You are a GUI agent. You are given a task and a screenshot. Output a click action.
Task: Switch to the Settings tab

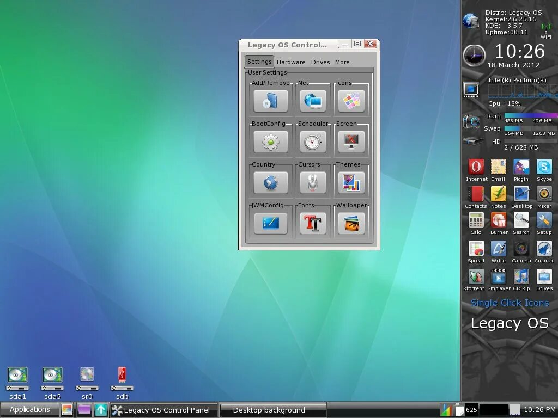(x=259, y=62)
